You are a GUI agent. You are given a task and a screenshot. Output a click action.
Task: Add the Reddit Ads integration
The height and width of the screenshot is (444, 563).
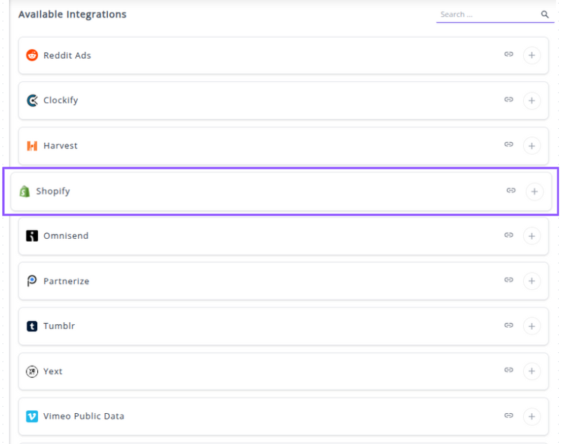531,55
